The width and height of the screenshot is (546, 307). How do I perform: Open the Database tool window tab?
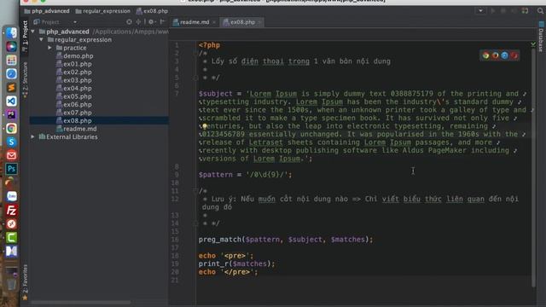coord(541,37)
